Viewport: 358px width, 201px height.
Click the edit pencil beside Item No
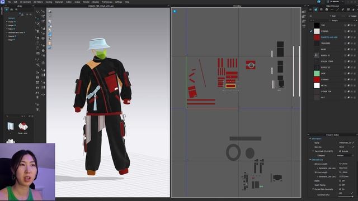[353, 147]
